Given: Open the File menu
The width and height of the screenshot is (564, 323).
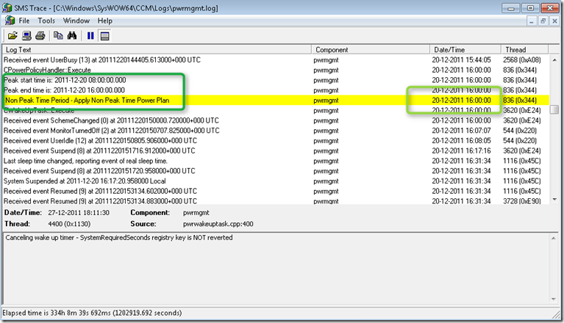Looking at the screenshot, I should (24, 21).
